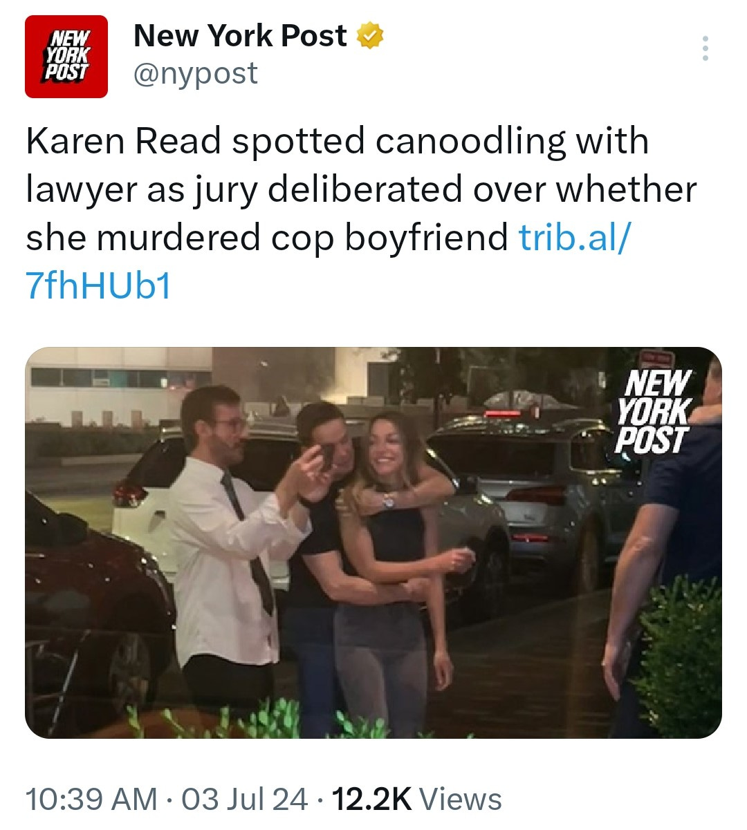
Task: Open the New York Post profile avatar
Action: tap(66, 57)
